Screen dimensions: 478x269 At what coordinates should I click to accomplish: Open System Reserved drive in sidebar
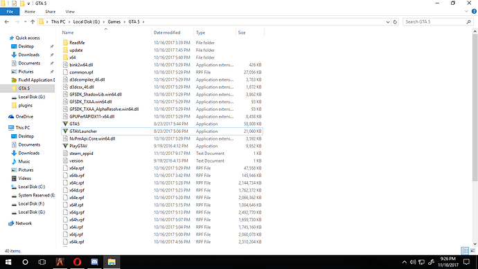click(37, 196)
